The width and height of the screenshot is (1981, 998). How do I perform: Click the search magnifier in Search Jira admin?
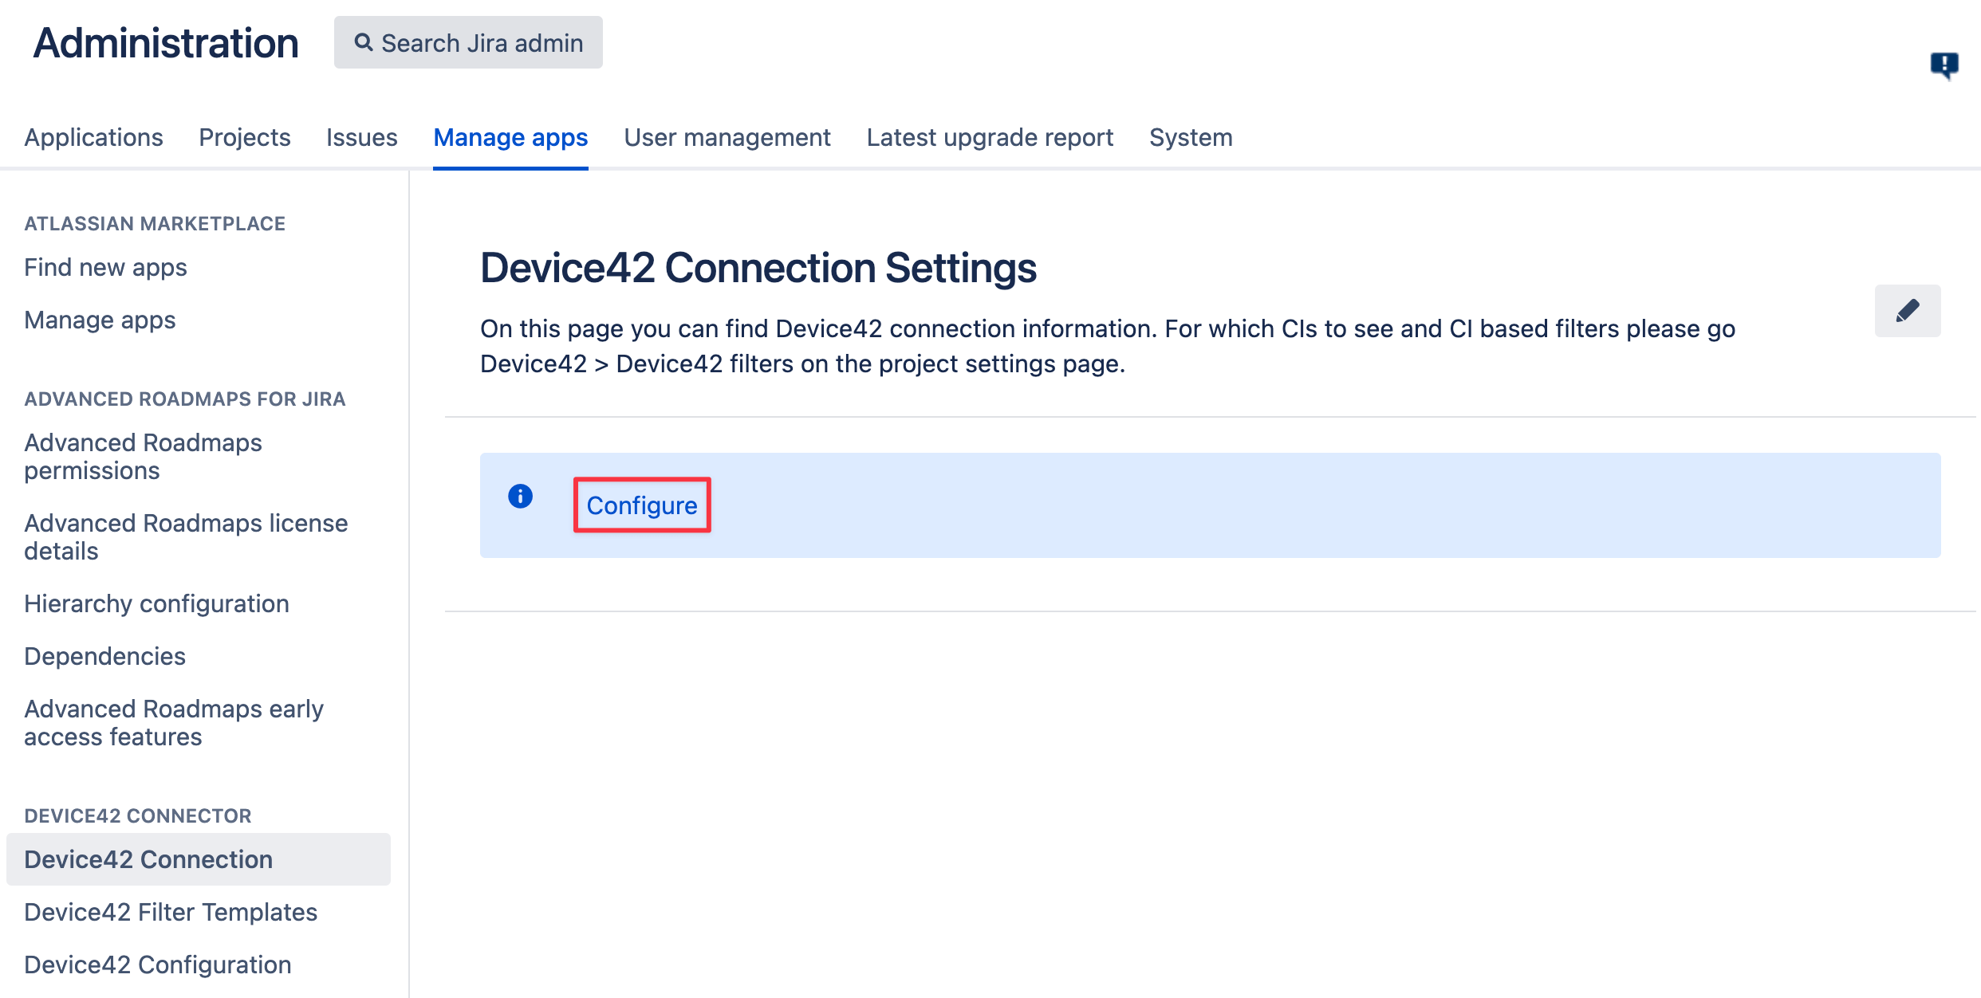pyautogui.click(x=364, y=42)
